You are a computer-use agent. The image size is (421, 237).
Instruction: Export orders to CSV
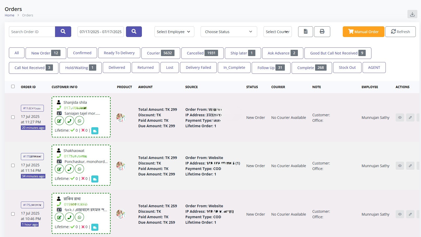305,32
